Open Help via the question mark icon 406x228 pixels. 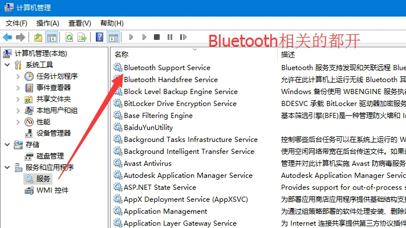(x=99, y=37)
